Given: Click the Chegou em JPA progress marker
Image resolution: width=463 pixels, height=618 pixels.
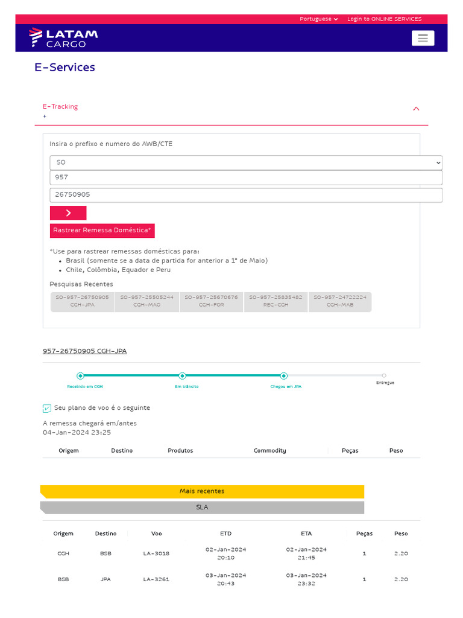Looking at the screenshot, I should 284,376.
